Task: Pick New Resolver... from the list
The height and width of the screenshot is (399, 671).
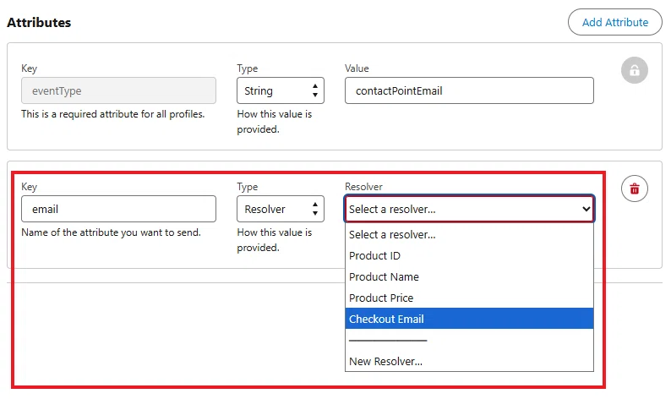Action: (469, 361)
